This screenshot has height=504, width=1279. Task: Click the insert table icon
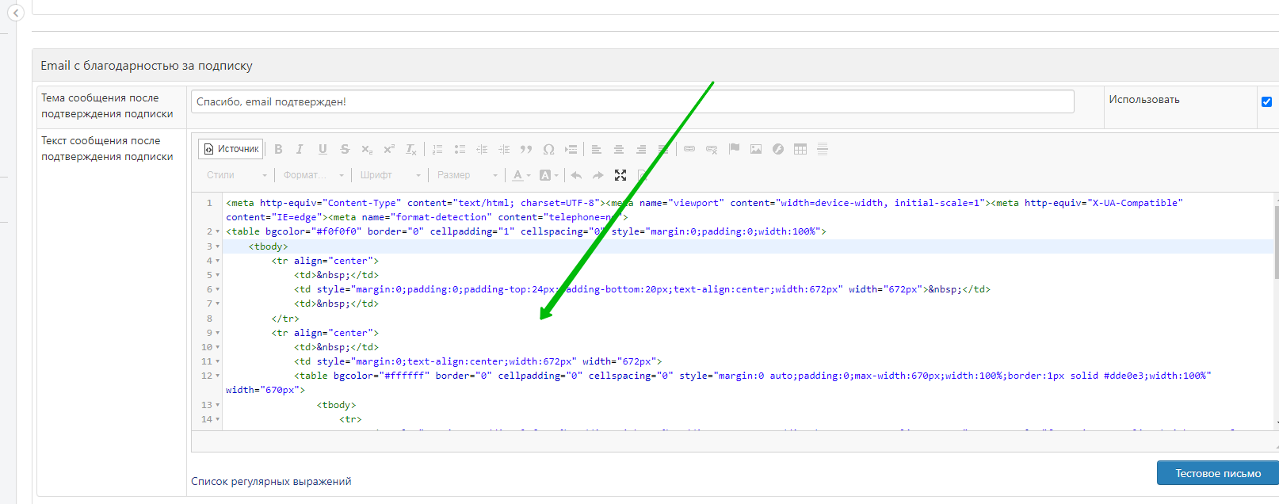[800, 149]
